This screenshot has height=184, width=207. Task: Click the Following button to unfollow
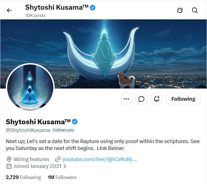pos(183,99)
